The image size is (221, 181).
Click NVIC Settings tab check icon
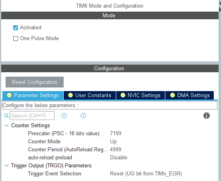(123, 95)
